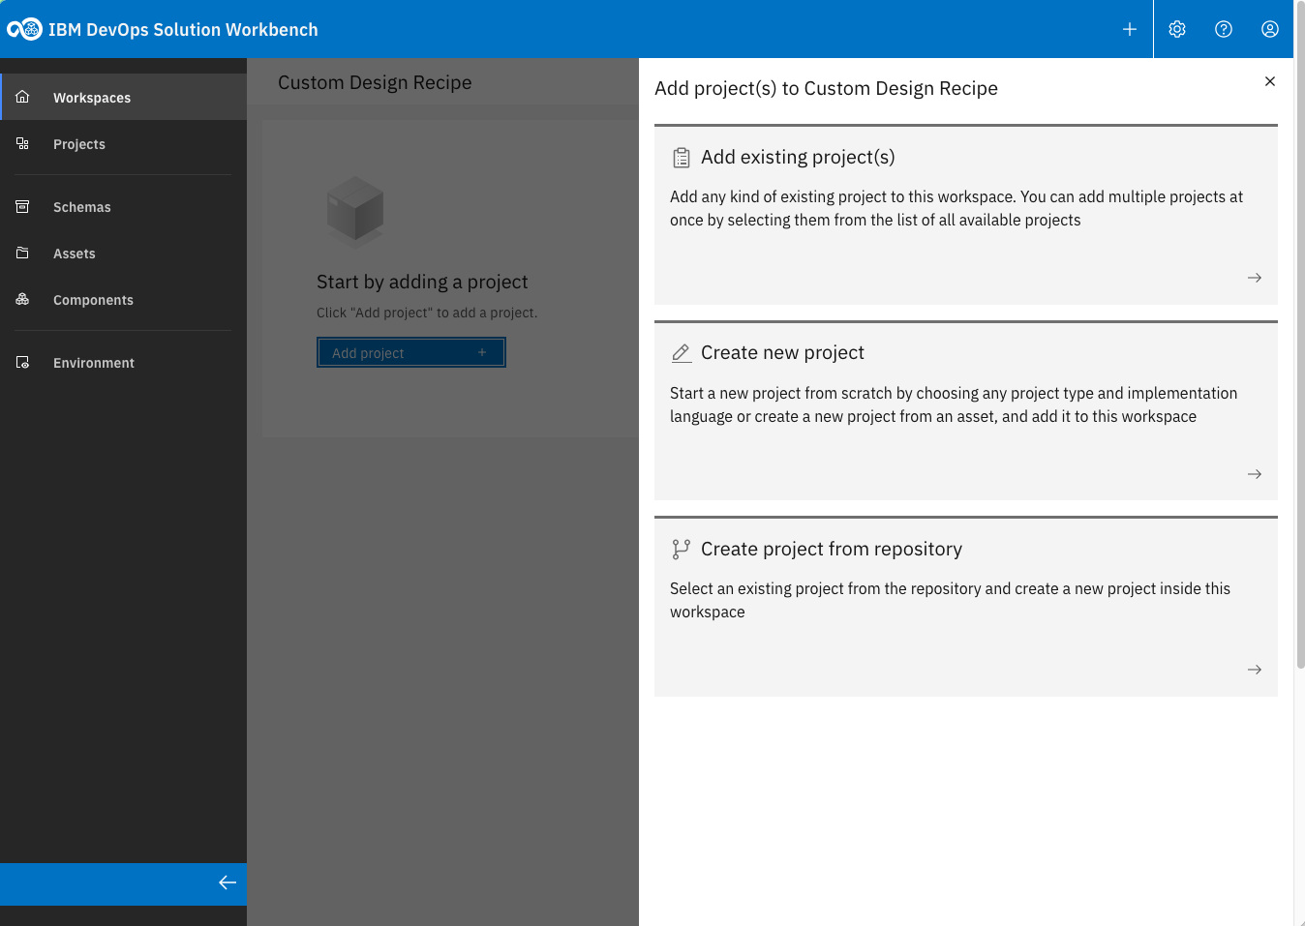Click the Schemas sidebar icon

point(22,206)
